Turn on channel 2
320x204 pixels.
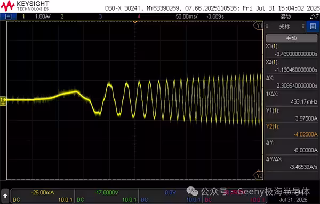[62, 16]
